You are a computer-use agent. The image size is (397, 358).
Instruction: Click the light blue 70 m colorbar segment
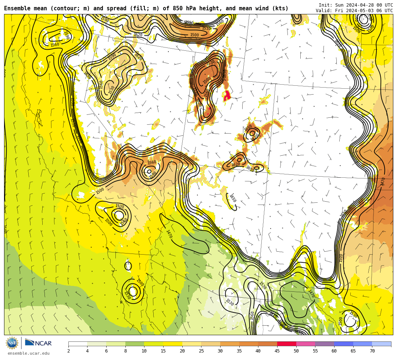[382, 344]
